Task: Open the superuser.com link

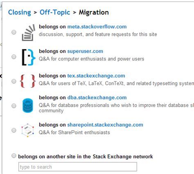Action: [x=85, y=51]
